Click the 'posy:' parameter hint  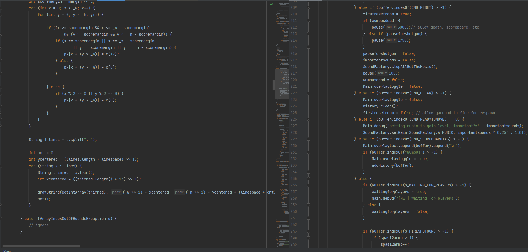tap(179, 192)
